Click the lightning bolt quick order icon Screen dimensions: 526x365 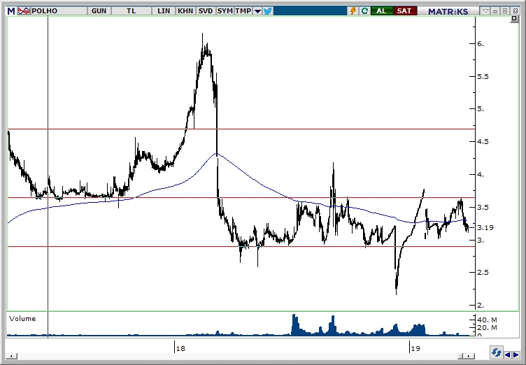point(353,11)
